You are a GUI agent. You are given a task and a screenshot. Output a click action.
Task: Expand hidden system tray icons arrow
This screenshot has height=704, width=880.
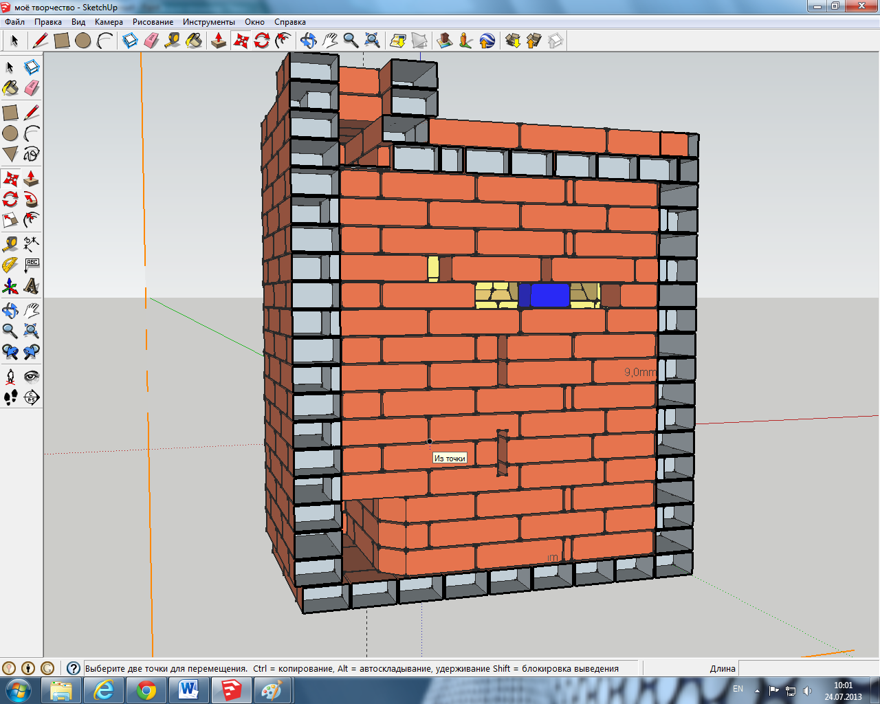[758, 690]
